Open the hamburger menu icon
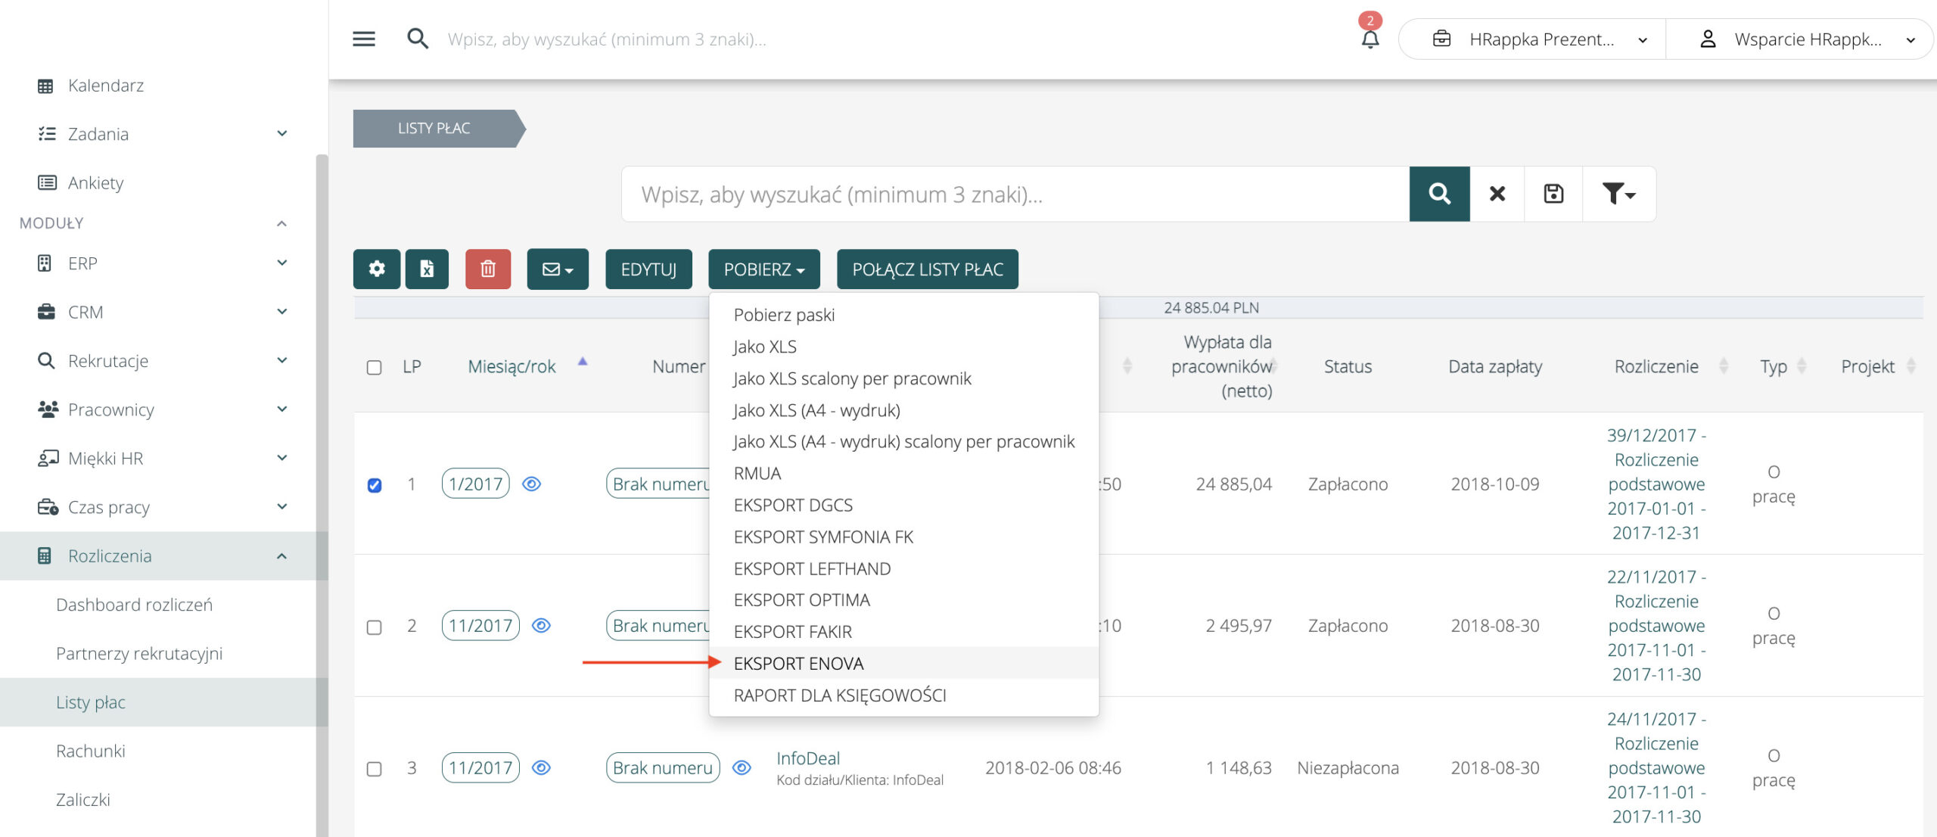 pyautogui.click(x=364, y=39)
